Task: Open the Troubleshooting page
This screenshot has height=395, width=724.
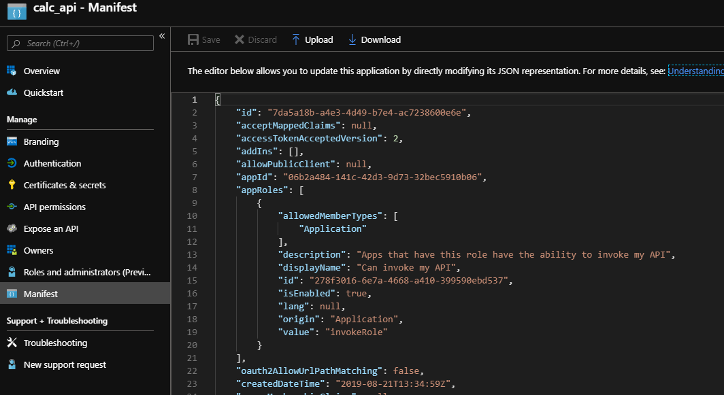Action: coord(55,343)
